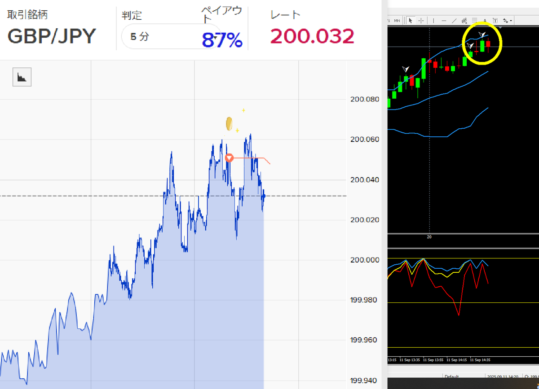The image size is (539, 389).
Task: Click the 199.960 price axis label
Action: click(x=364, y=340)
